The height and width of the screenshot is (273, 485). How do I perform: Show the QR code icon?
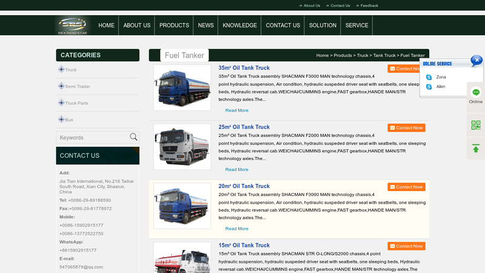476,125
